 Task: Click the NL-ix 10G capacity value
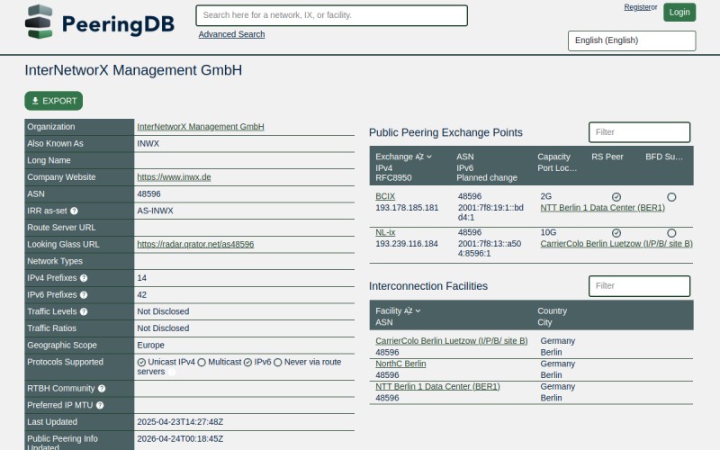point(548,232)
